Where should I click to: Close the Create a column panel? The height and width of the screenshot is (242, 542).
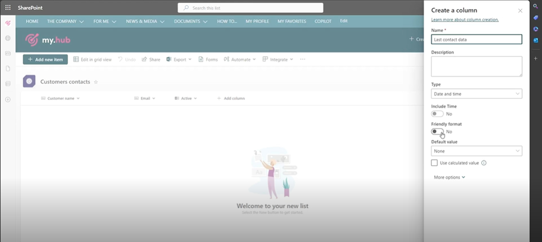(520, 10)
